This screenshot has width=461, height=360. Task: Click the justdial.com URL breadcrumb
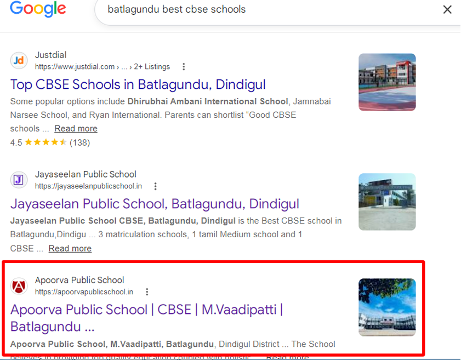(x=103, y=67)
